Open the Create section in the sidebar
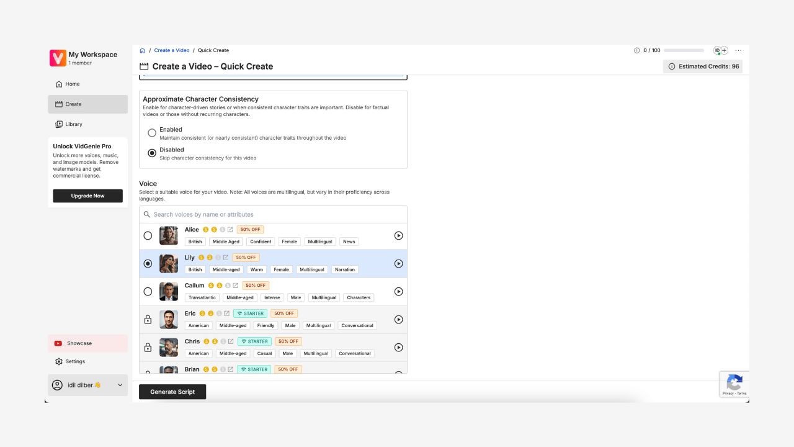Viewport: 794px width, 447px height. coord(87,104)
